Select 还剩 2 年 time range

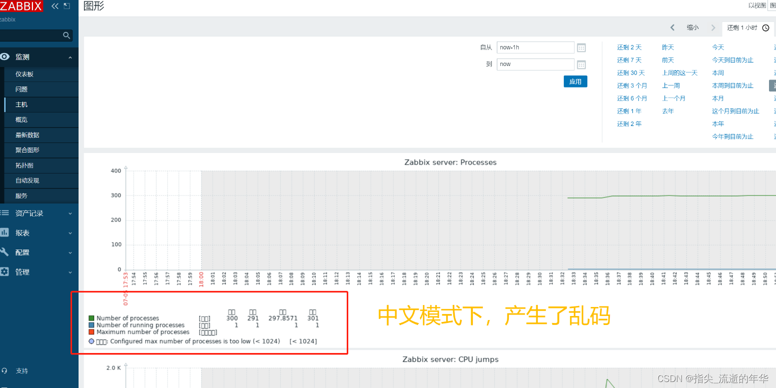click(x=629, y=124)
